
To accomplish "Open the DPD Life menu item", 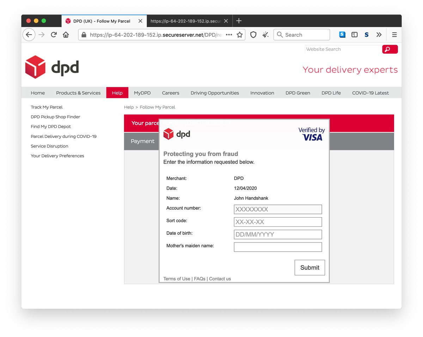I will pyautogui.click(x=331, y=93).
